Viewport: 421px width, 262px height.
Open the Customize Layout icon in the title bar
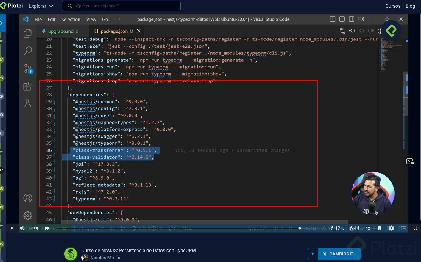click(x=361, y=19)
